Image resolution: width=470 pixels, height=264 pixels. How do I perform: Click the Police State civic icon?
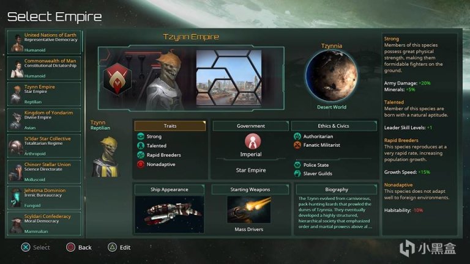[297, 165]
